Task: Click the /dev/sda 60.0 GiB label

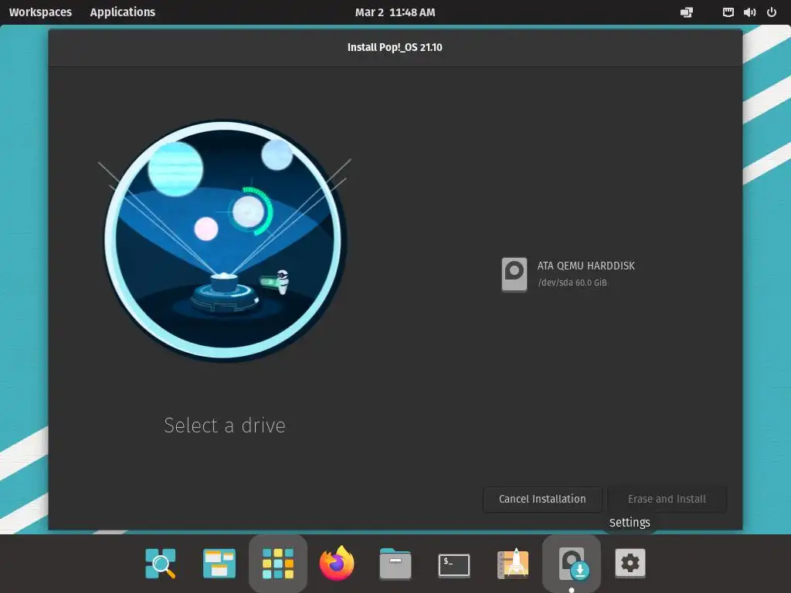Action: pyautogui.click(x=572, y=283)
